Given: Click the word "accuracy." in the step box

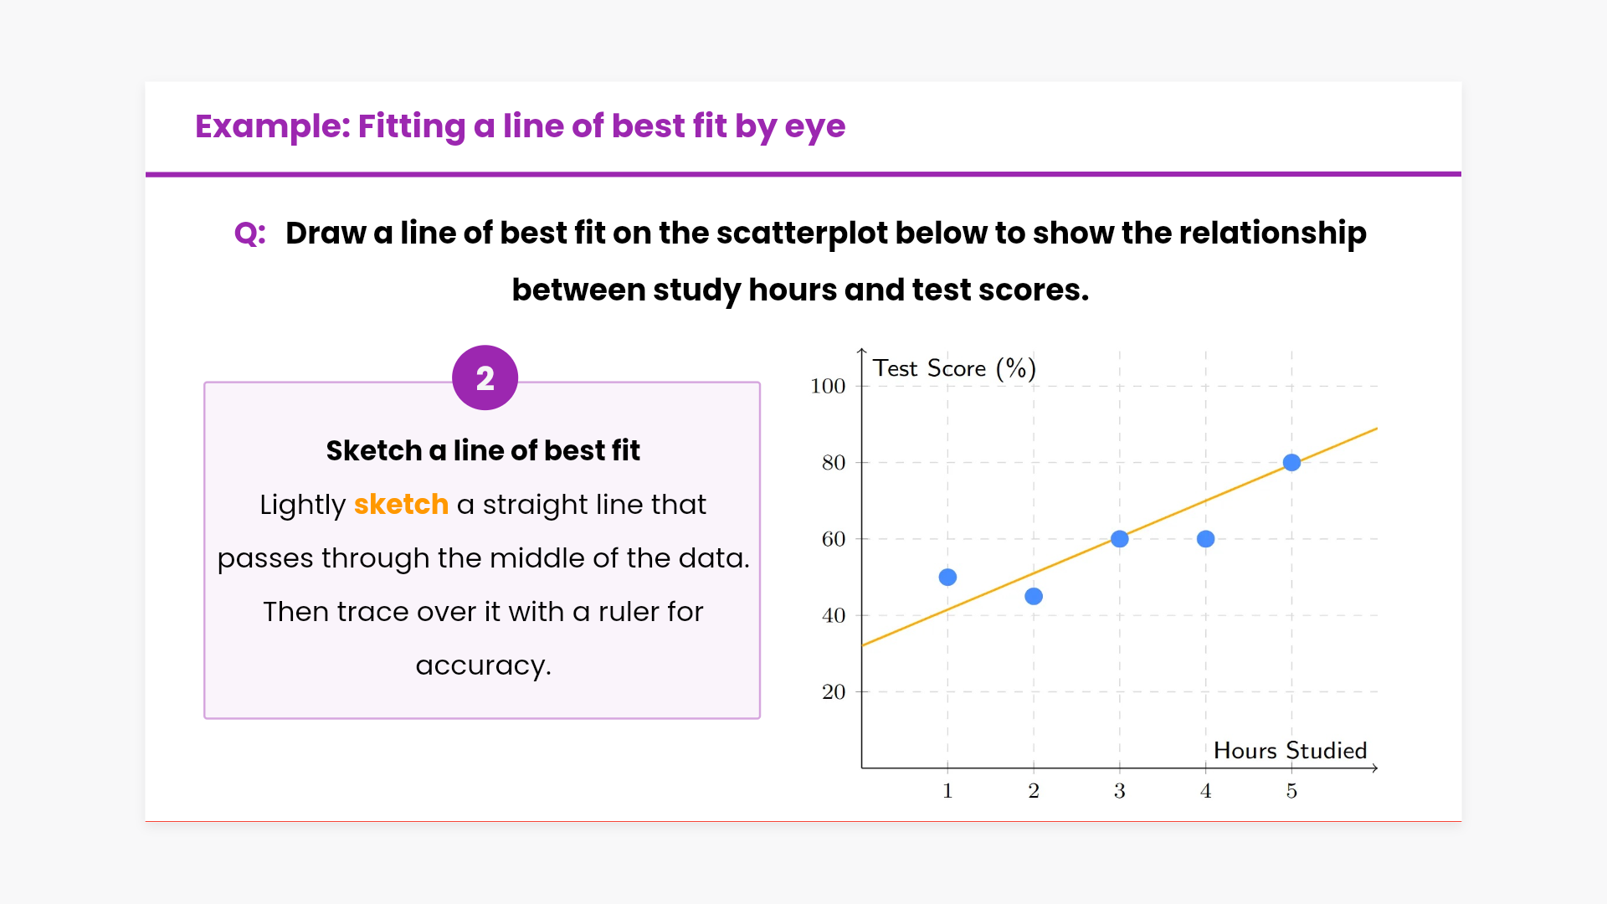Looking at the screenshot, I should point(483,665).
